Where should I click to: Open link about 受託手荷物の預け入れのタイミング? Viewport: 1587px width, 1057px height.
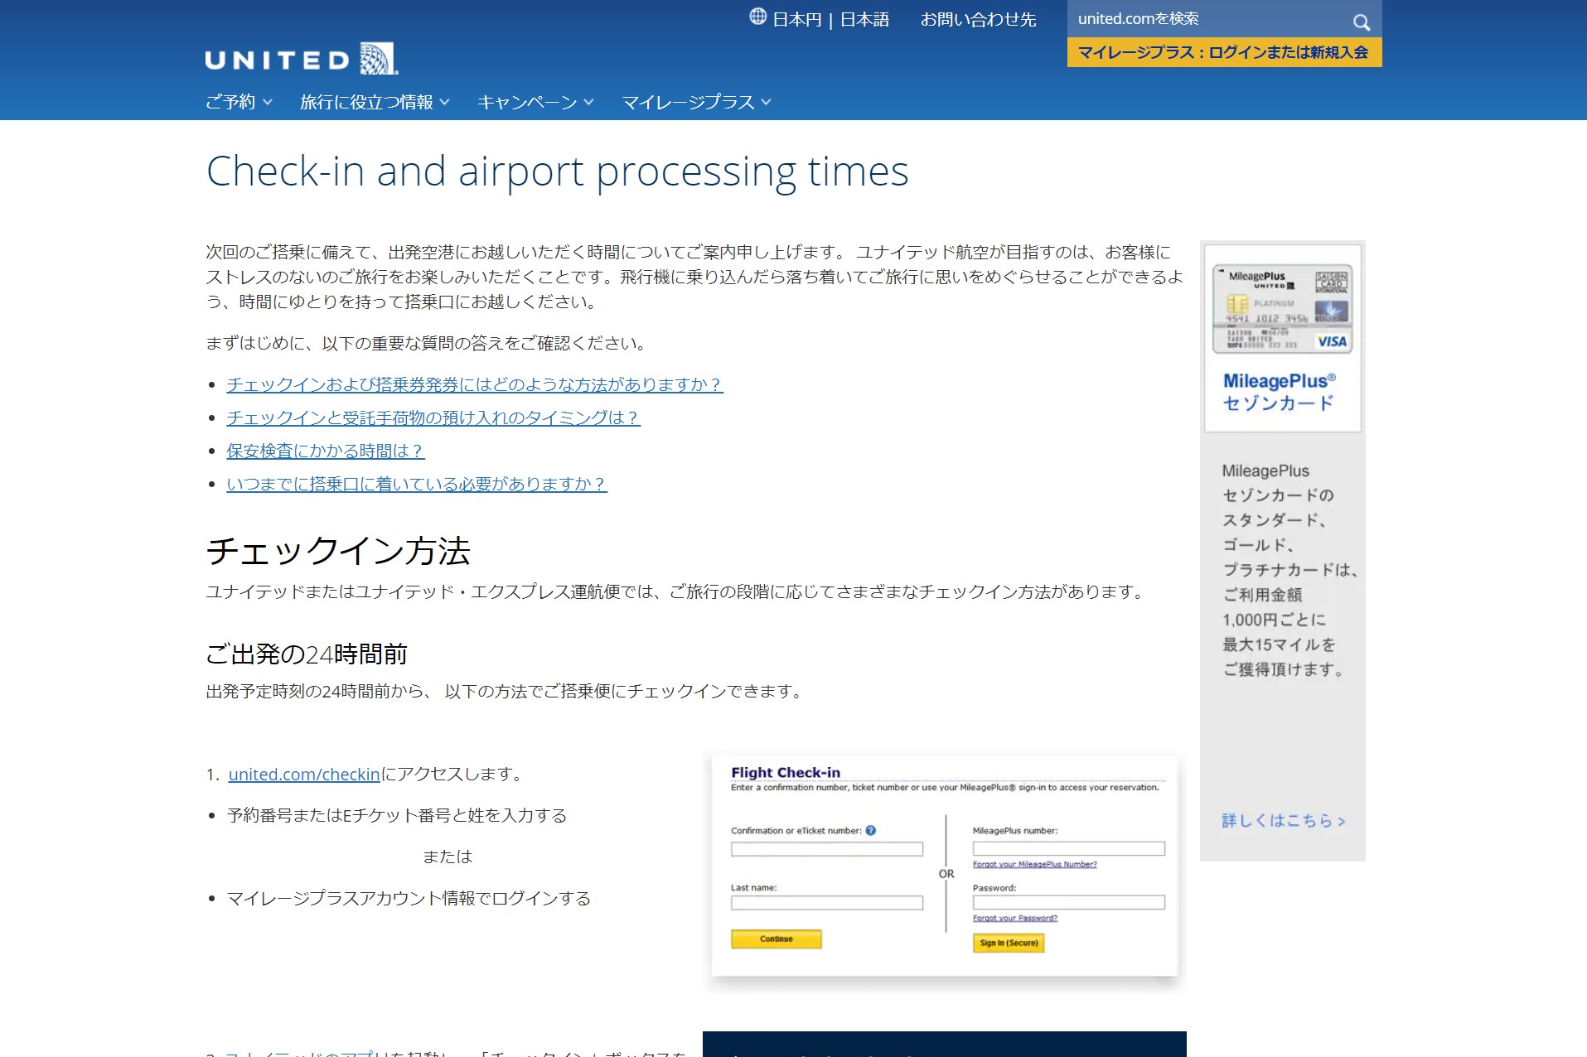tap(433, 417)
